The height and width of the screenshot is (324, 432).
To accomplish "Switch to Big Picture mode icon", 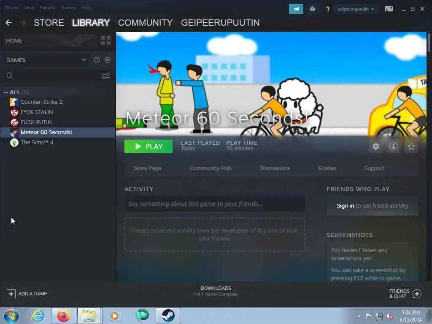I will tap(389, 9).
